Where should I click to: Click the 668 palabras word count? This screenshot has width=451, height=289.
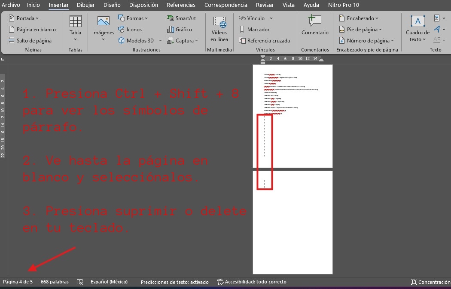(x=55, y=282)
